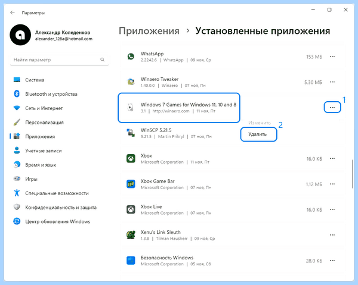Open the three-dot menu for Xbox Game Bar
358x285 pixels.
332,184
